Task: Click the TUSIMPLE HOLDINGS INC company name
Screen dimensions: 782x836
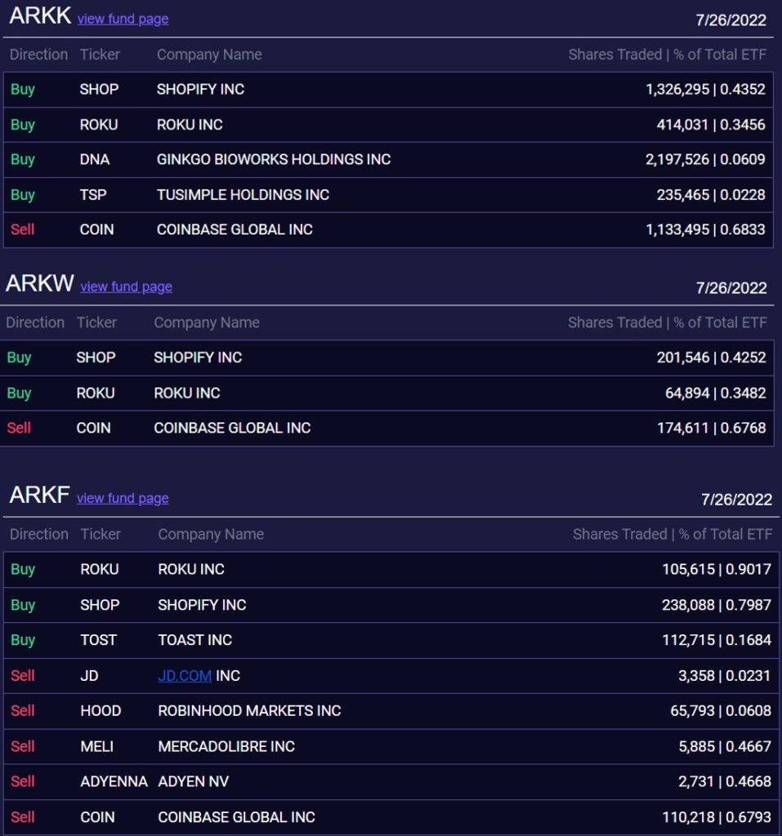Action: (x=243, y=194)
